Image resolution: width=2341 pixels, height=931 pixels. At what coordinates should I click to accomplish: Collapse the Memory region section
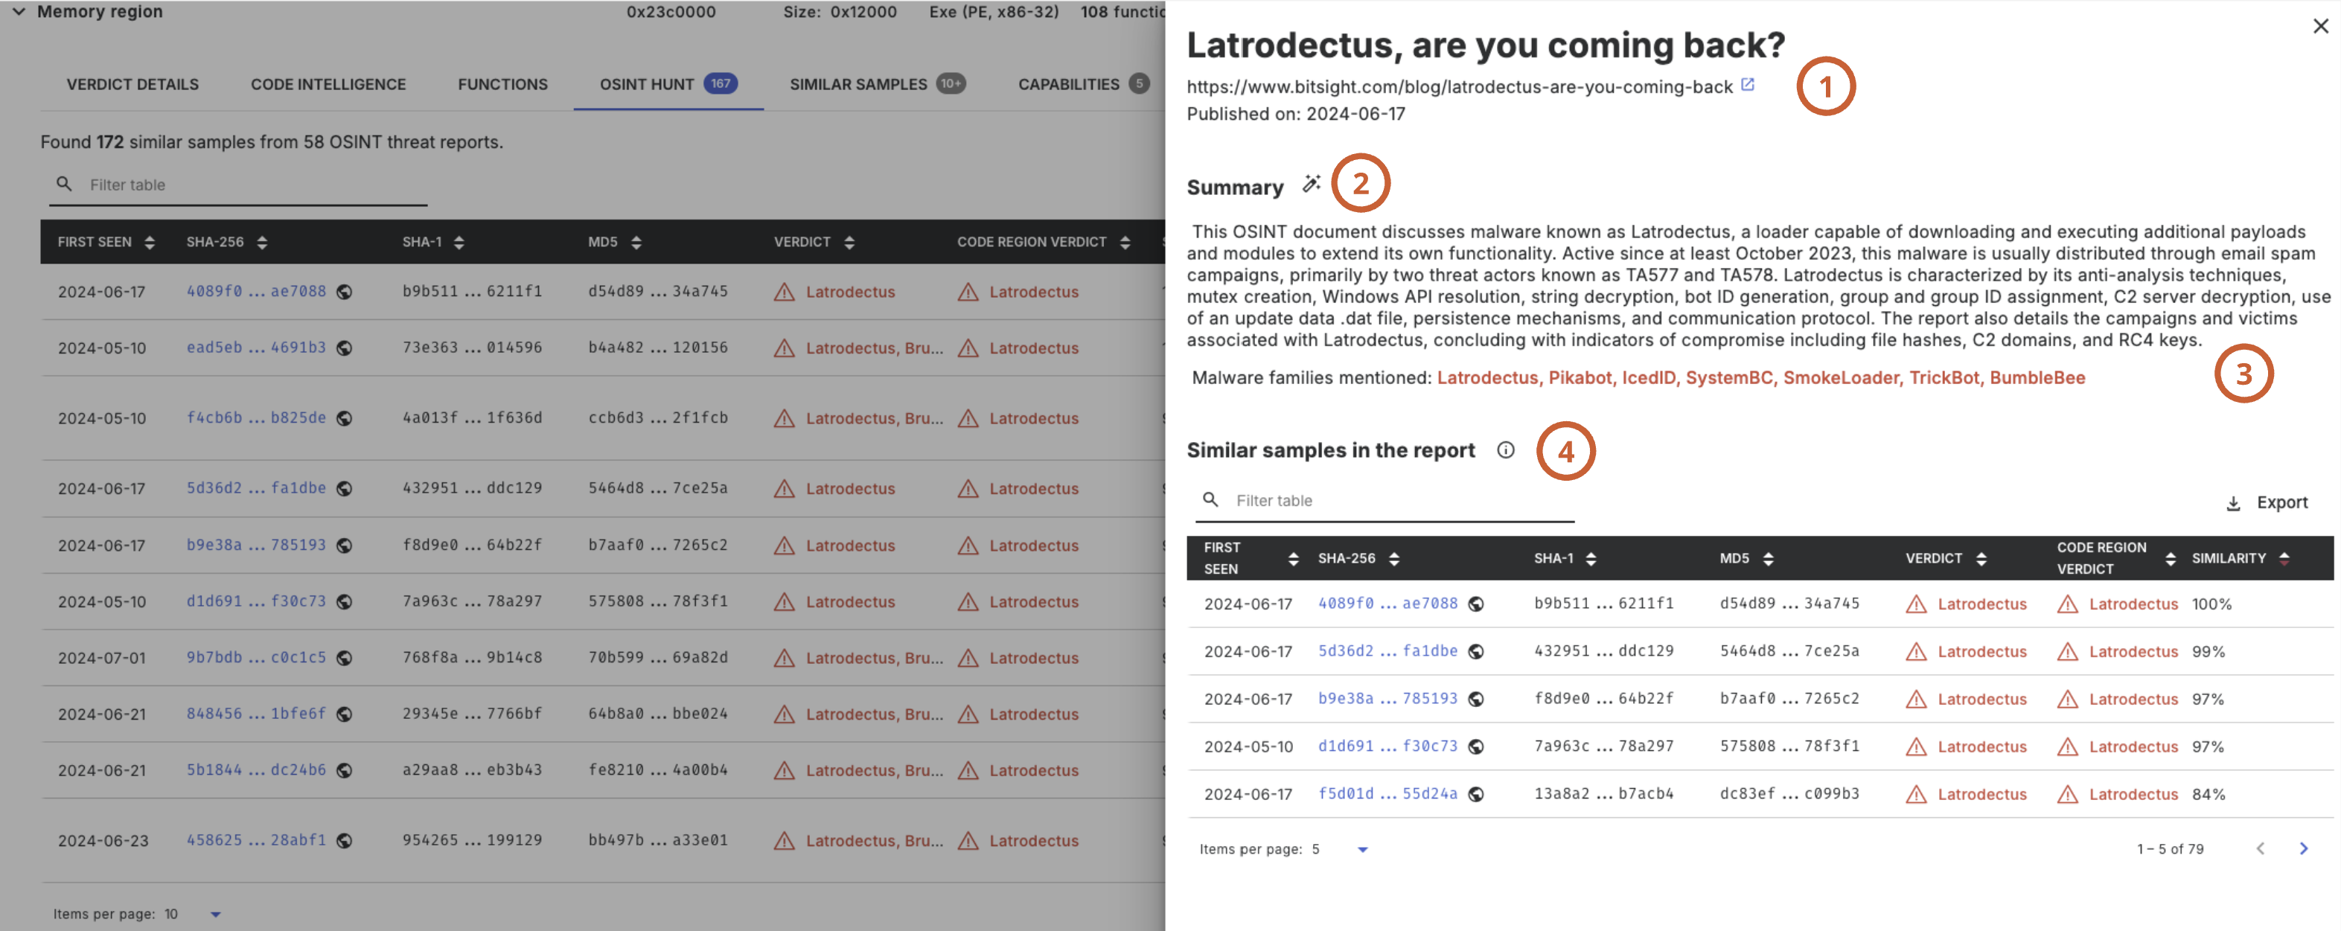pyautogui.click(x=18, y=12)
